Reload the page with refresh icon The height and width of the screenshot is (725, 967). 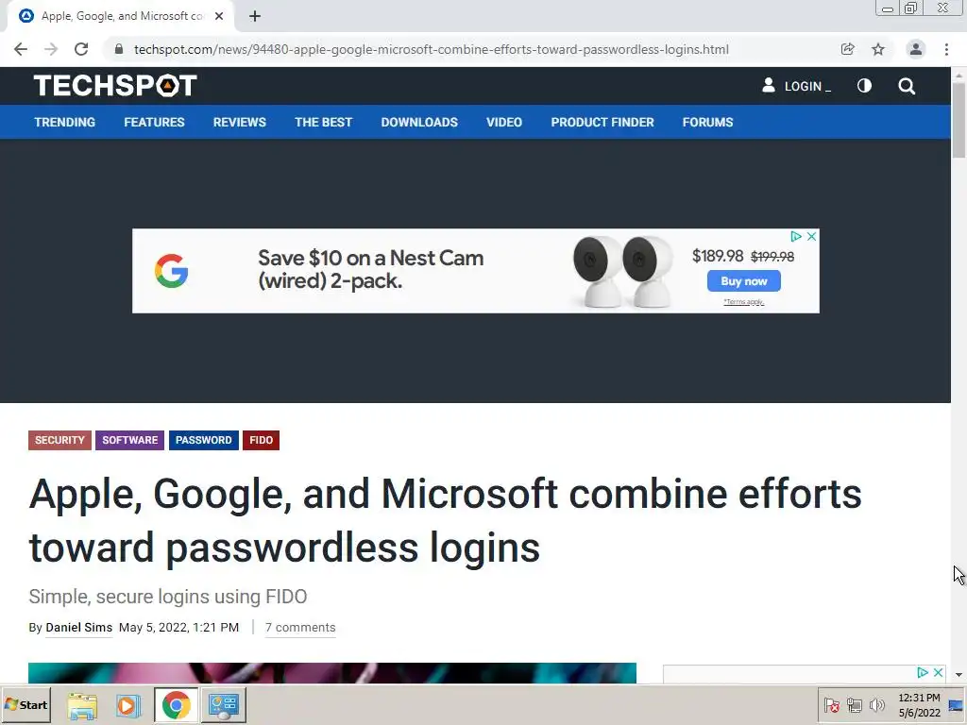81,49
